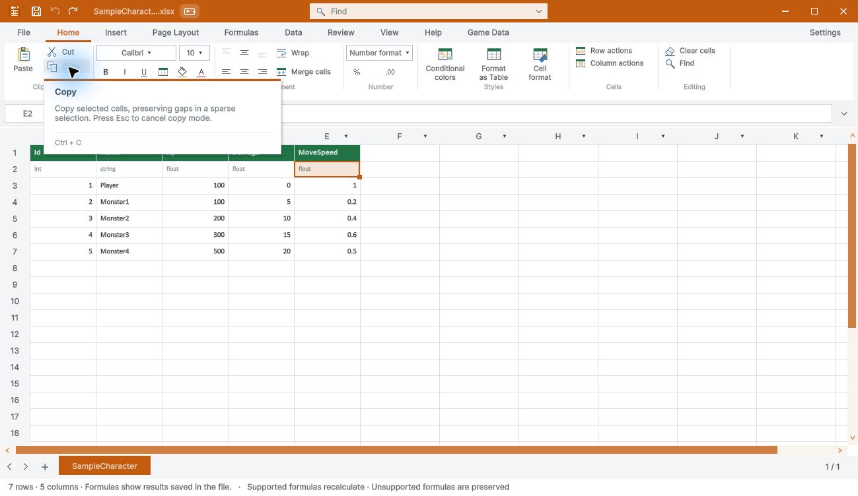Screen dimensions: 858x496
Task: Align cell contents to the bottom
Action: click(x=262, y=53)
